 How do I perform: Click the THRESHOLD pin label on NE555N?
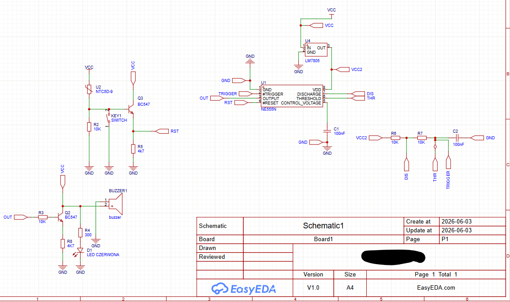[x=309, y=98]
